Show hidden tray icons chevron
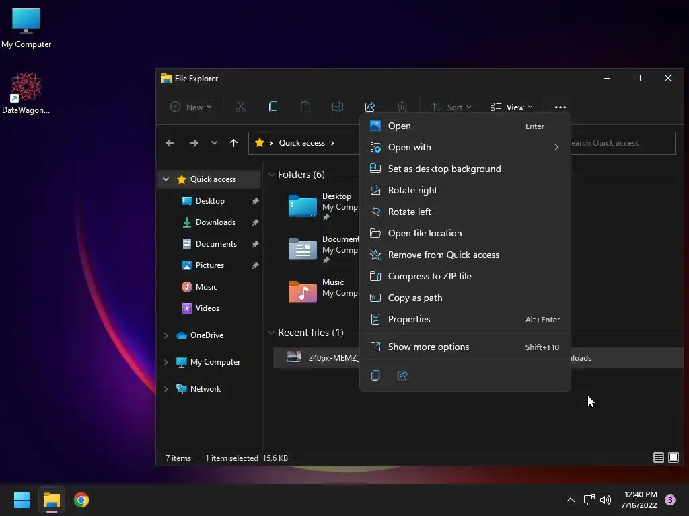Viewport: 689px width, 516px height. click(x=571, y=500)
